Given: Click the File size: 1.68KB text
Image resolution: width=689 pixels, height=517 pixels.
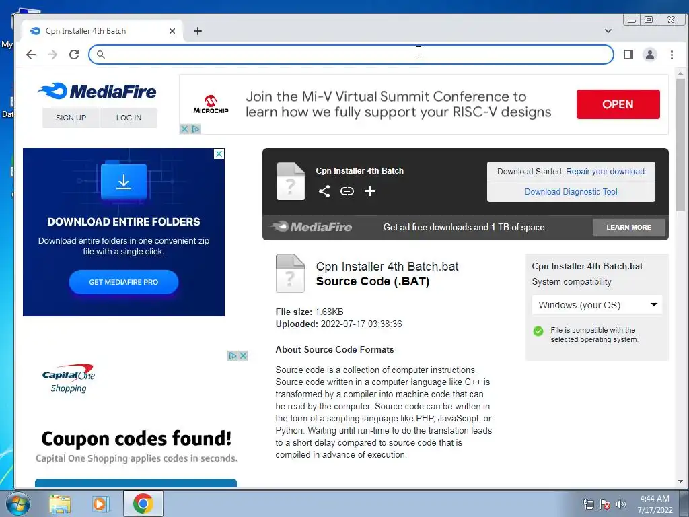Looking at the screenshot, I should 310,312.
